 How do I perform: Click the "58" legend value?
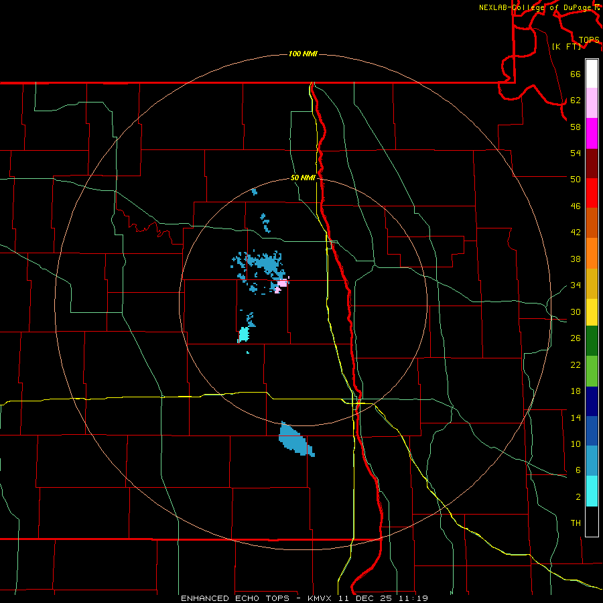576,127
